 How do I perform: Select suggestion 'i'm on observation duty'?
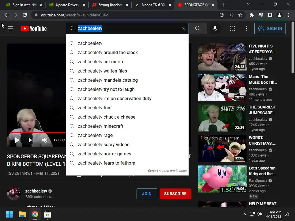tap(127, 98)
